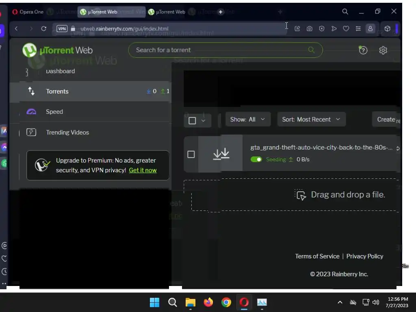
Task: Click the torrent download arrows thumbnail
Action: click(x=221, y=153)
